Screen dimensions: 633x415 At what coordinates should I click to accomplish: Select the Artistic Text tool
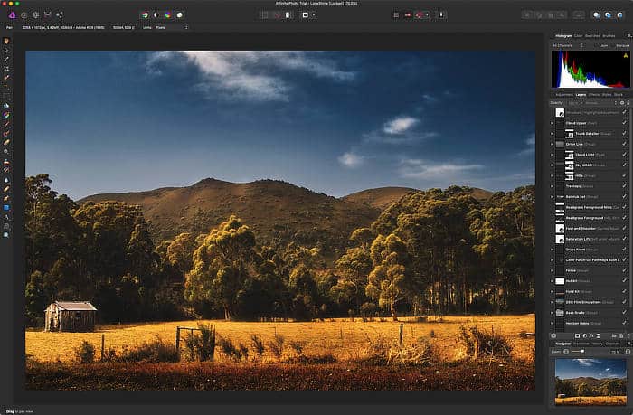pyautogui.click(x=6, y=217)
